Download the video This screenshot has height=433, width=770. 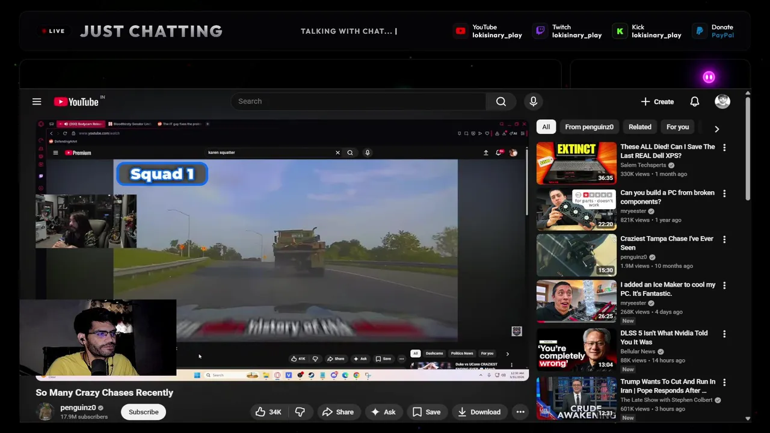(479, 412)
